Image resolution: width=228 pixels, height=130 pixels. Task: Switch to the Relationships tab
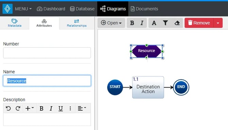[77, 23]
